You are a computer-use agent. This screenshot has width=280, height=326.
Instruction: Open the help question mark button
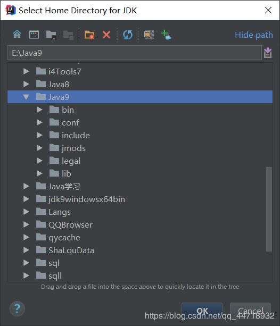(x=17, y=309)
